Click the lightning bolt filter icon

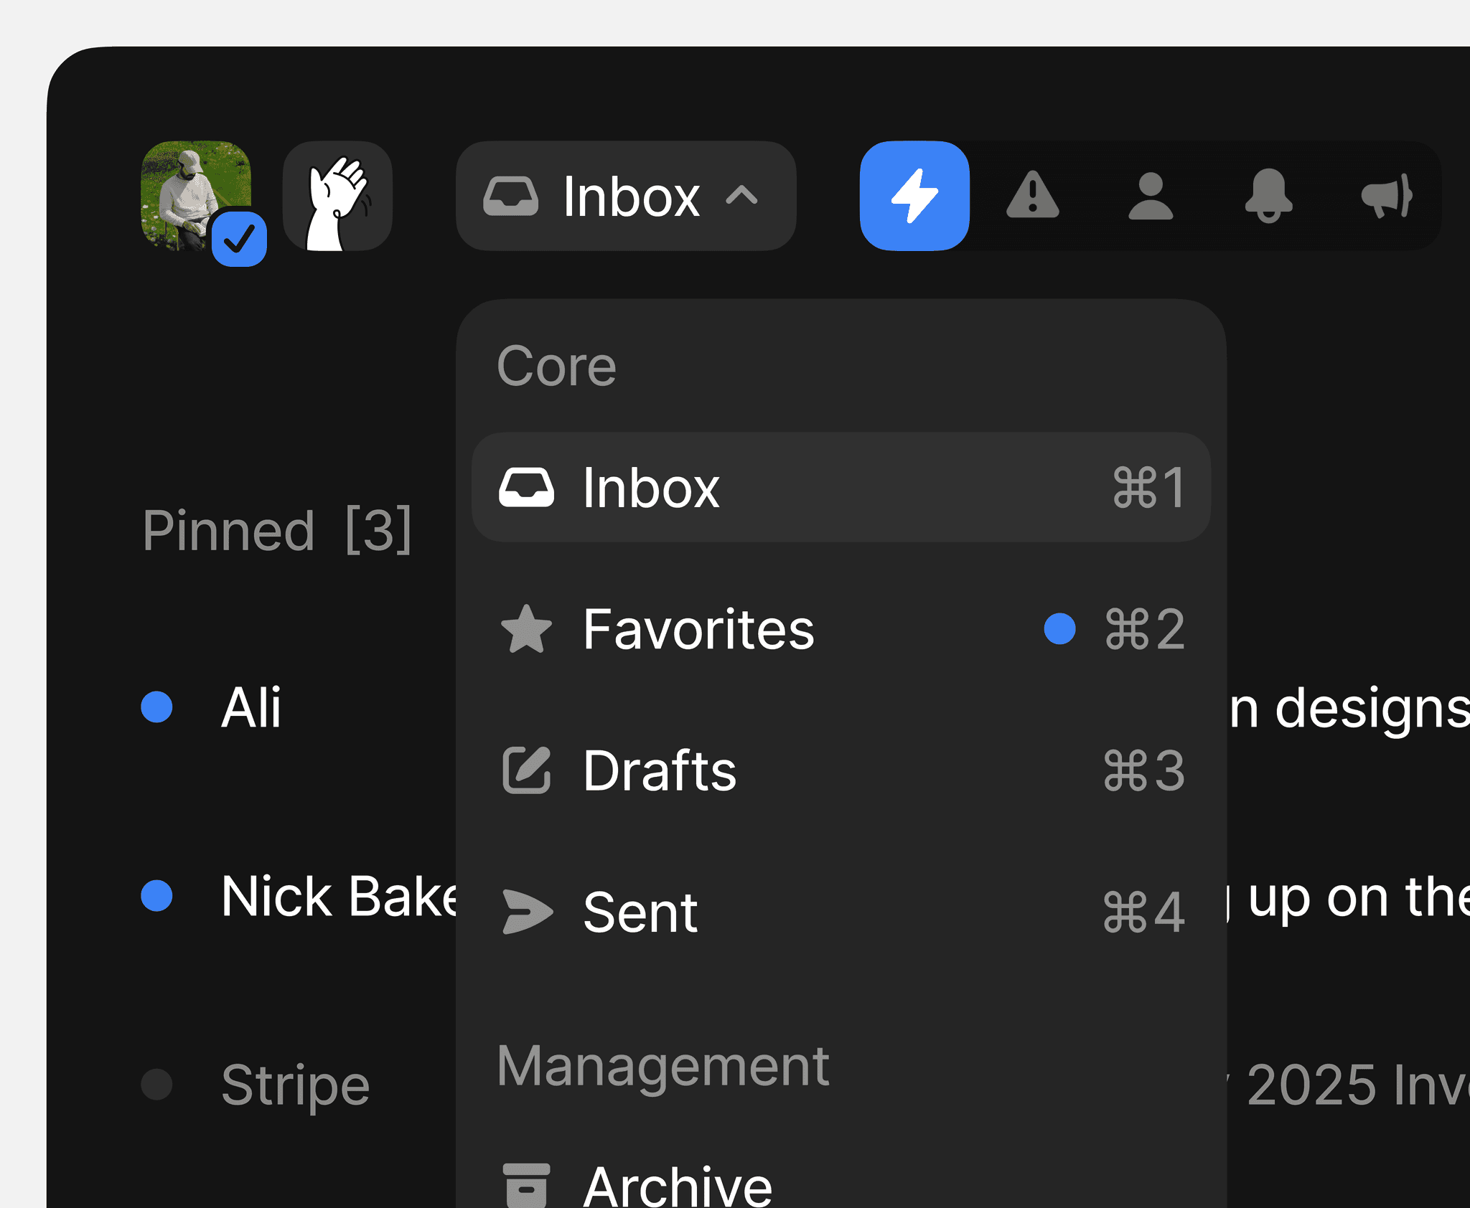click(x=914, y=196)
